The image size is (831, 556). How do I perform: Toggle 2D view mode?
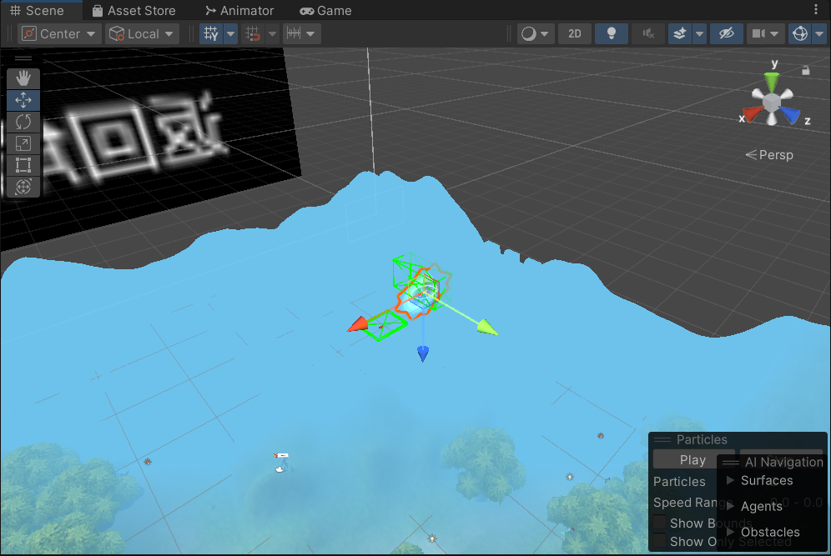575,34
